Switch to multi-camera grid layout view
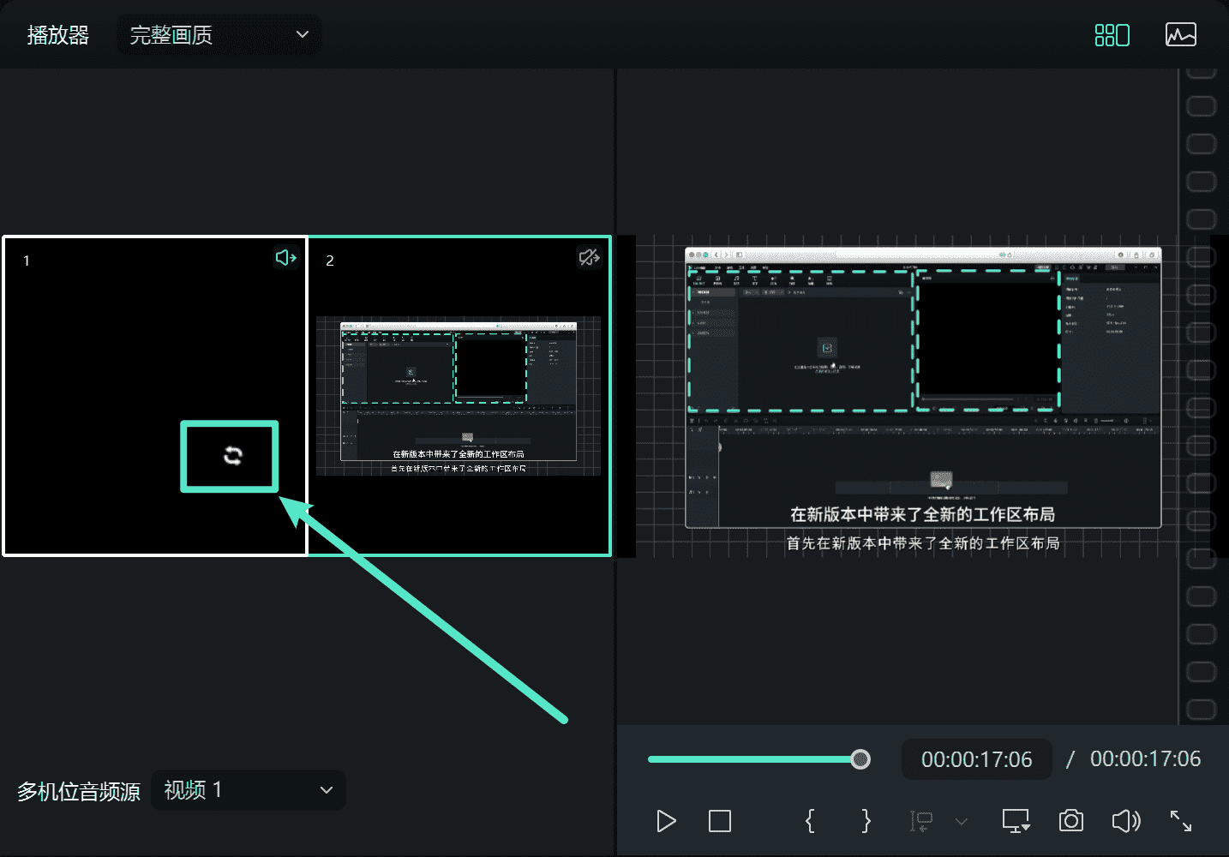The width and height of the screenshot is (1229, 857). tap(1112, 35)
